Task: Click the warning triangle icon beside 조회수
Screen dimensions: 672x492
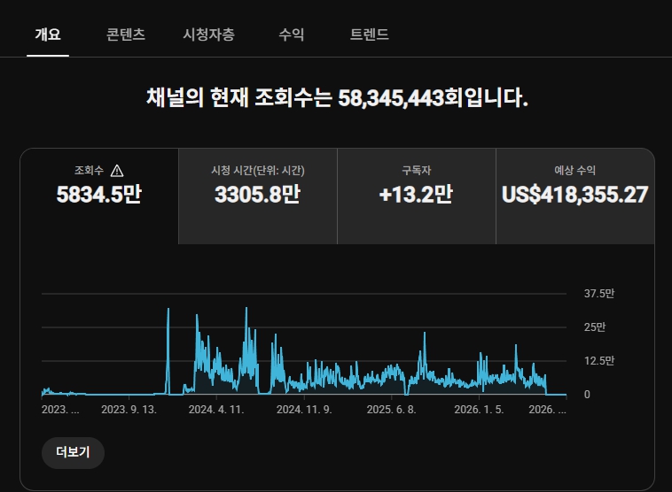Action: tap(117, 171)
